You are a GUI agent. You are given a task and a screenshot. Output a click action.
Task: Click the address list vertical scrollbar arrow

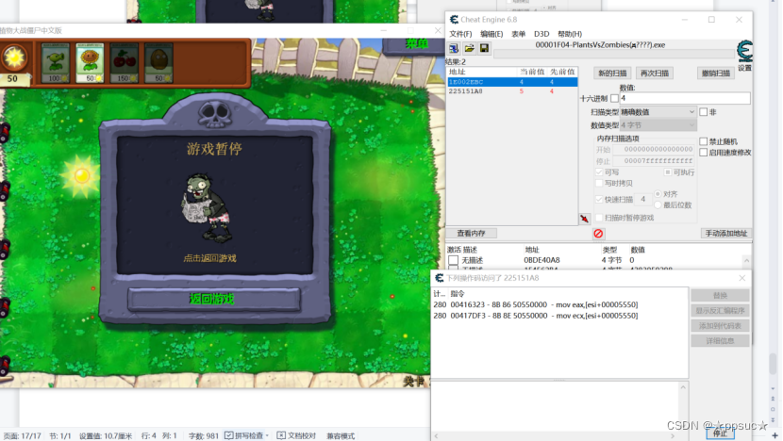746,260
